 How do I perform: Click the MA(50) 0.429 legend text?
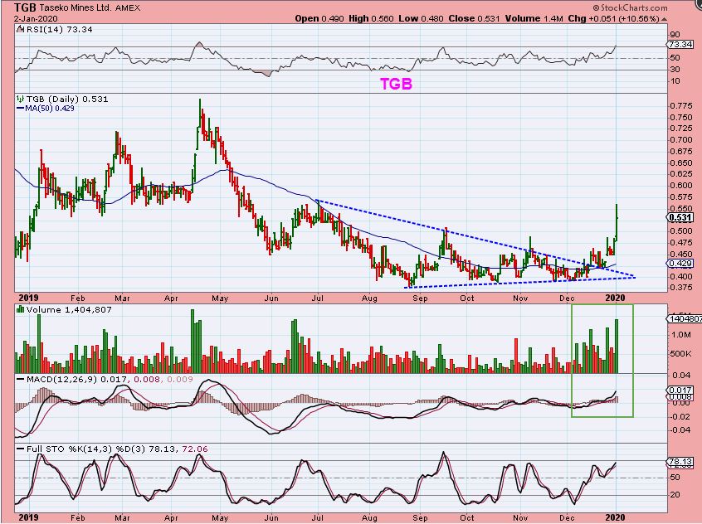point(50,109)
